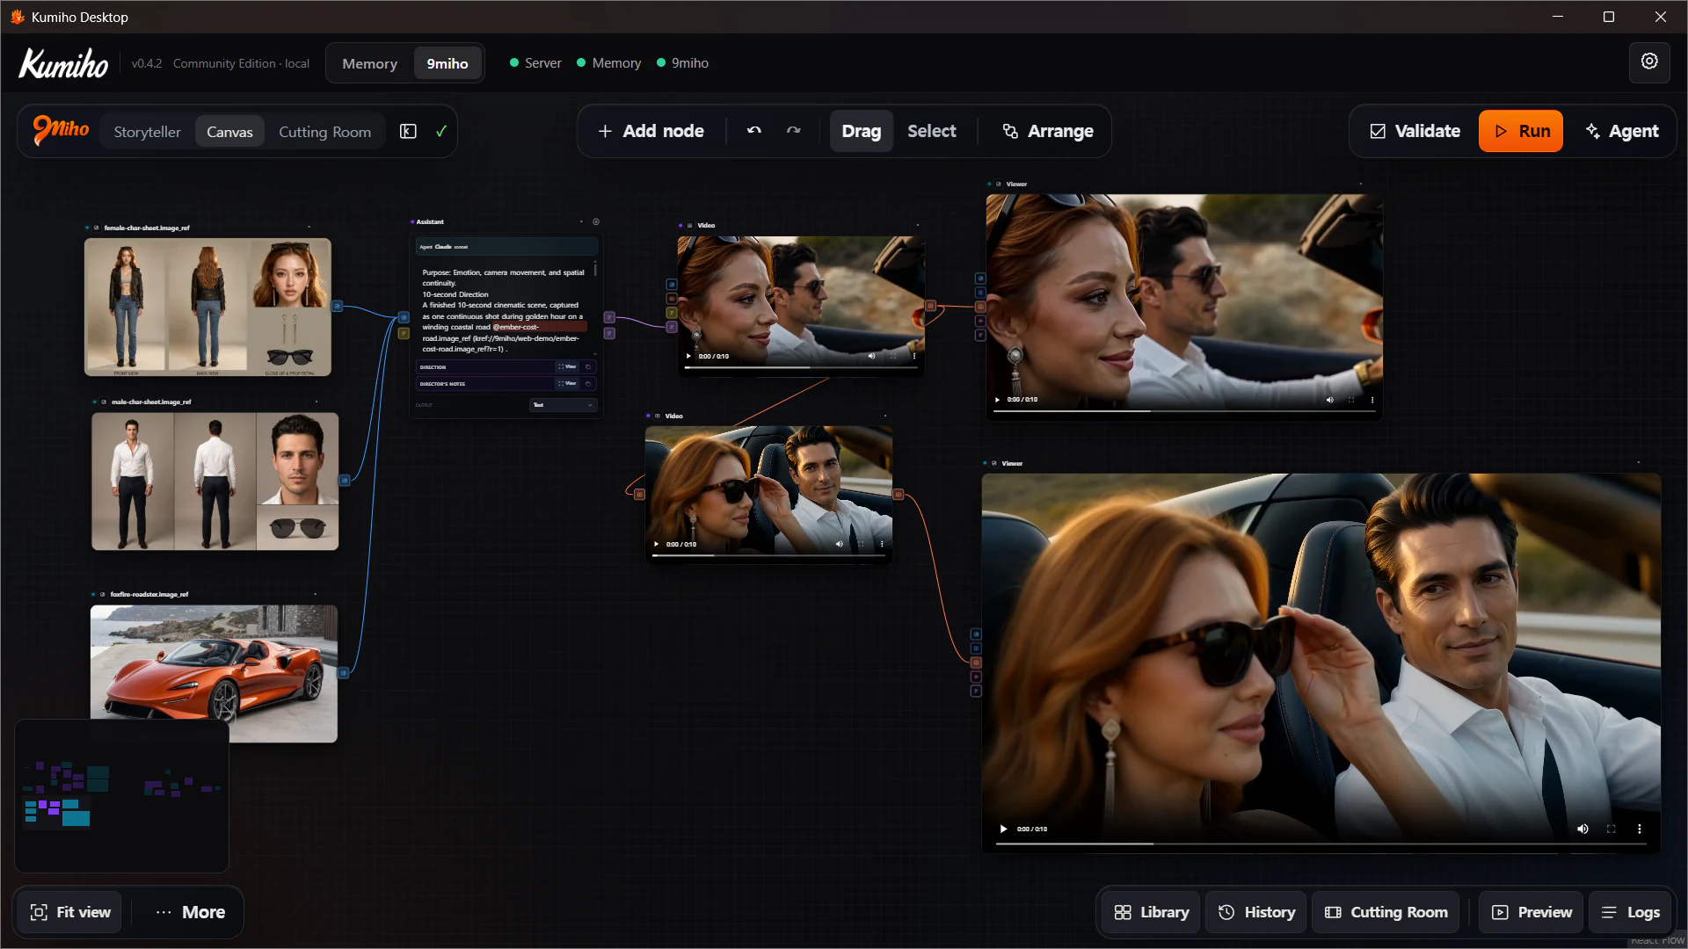This screenshot has width=1688, height=949.
Task: Open the Assistant node settings circle icon
Action: click(x=596, y=221)
